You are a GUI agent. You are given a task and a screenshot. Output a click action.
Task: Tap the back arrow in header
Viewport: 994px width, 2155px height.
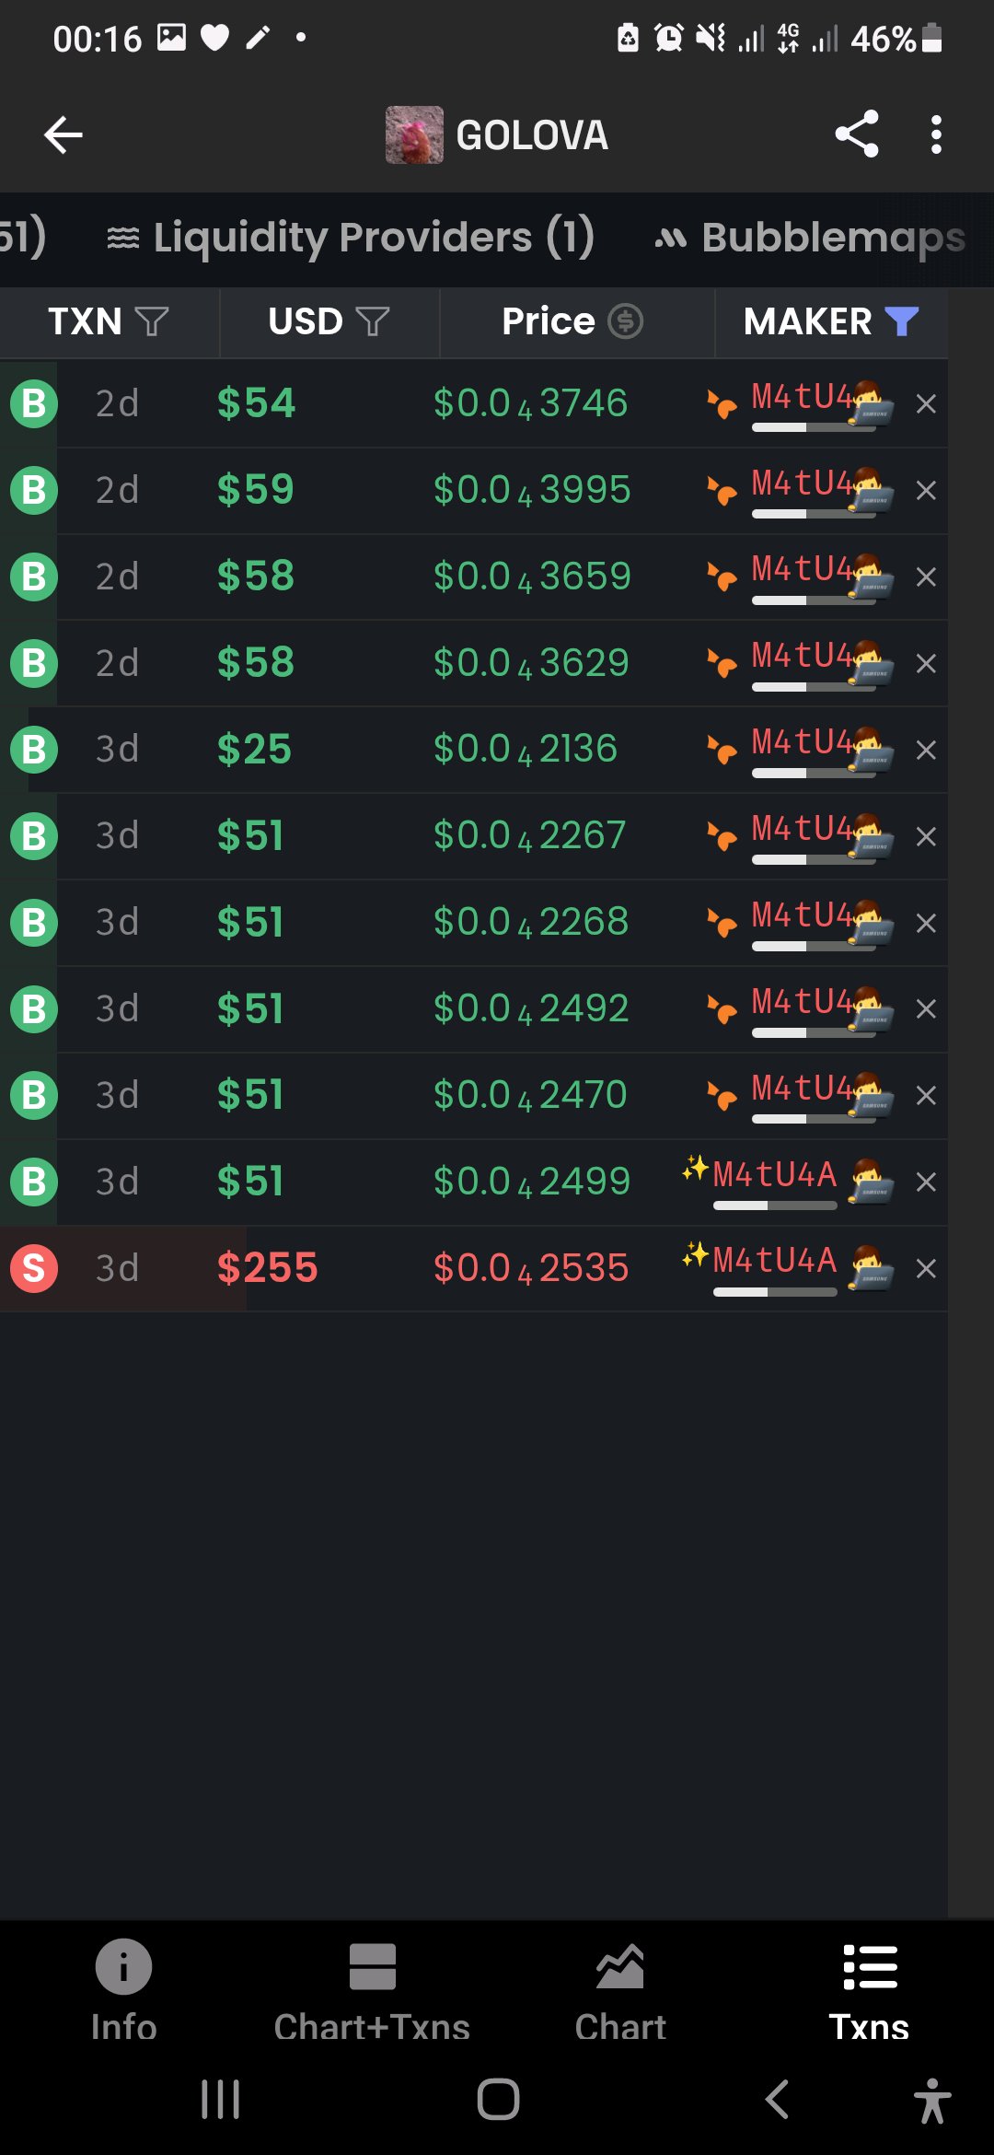pyautogui.click(x=64, y=135)
